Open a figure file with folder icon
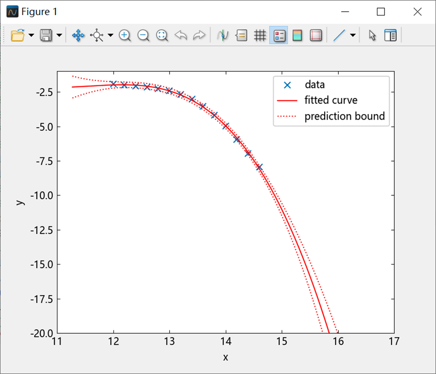The width and height of the screenshot is (436, 374). click(x=18, y=35)
